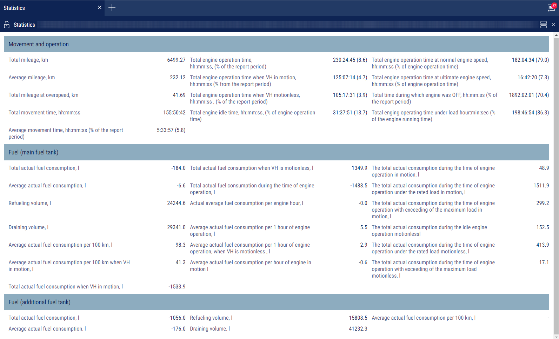Select the value 105:17:31 (3.9)
559x339 pixels.
(x=350, y=95)
